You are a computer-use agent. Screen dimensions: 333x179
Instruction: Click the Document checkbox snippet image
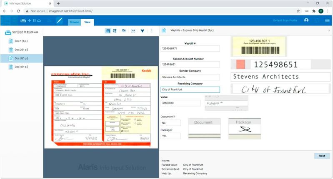(204, 129)
